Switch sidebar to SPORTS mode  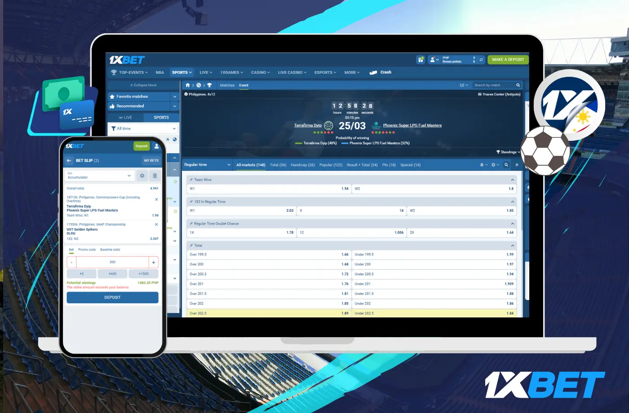click(x=161, y=118)
